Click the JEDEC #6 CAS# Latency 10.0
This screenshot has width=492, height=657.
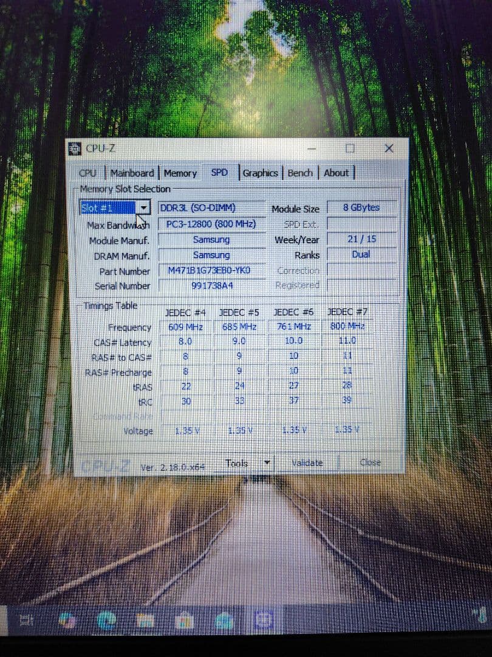point(294,341)
